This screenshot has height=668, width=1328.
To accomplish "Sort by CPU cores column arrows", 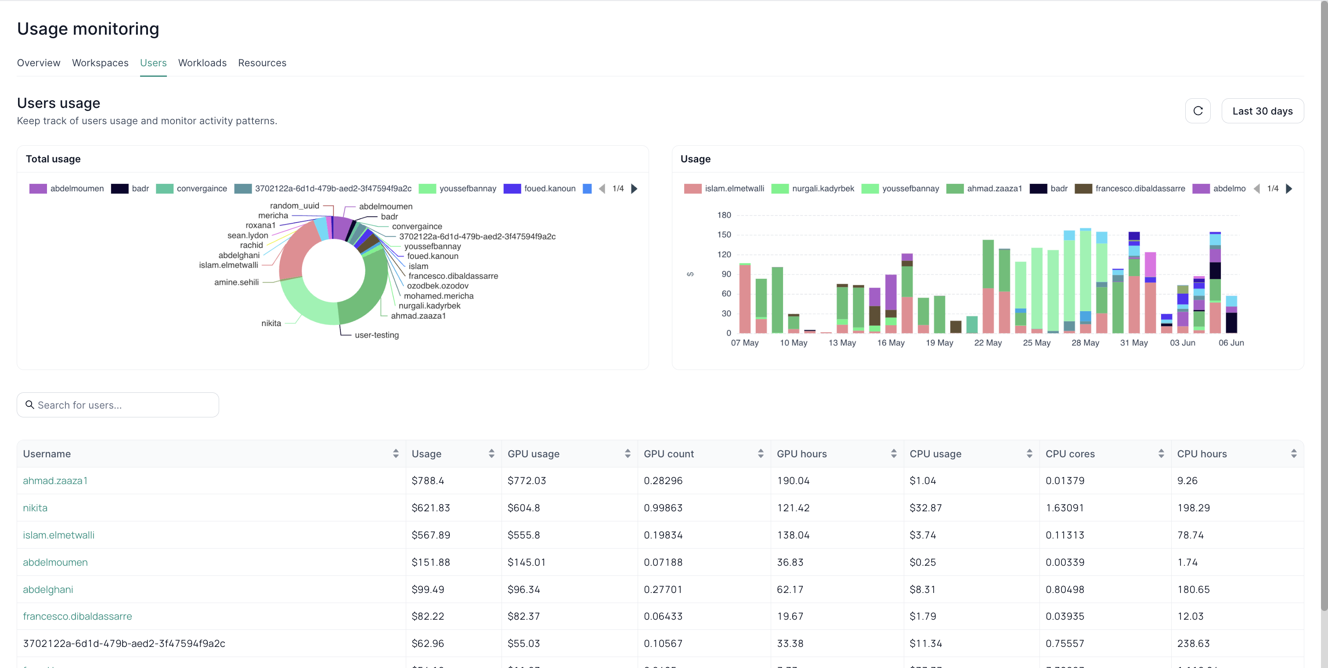I will (x=1161, y=453).
